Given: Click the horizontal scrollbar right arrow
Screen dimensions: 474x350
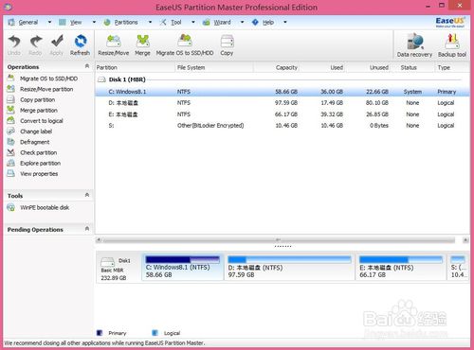Looking at the screenshot, I should click(x=465, y=240).
